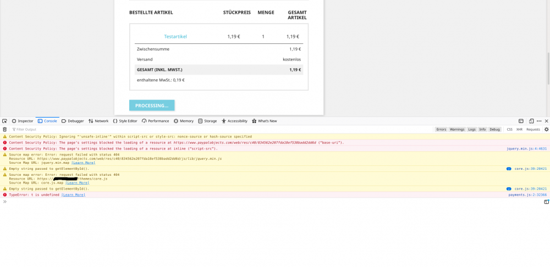The width and height of the screenshot is (550, 267).
Task: Click the MENGE column header
Action: point(266,13)
